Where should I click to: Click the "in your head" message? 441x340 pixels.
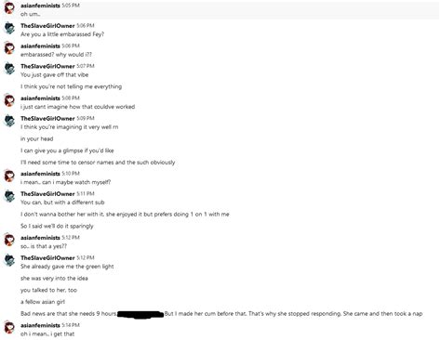[37, 138]
